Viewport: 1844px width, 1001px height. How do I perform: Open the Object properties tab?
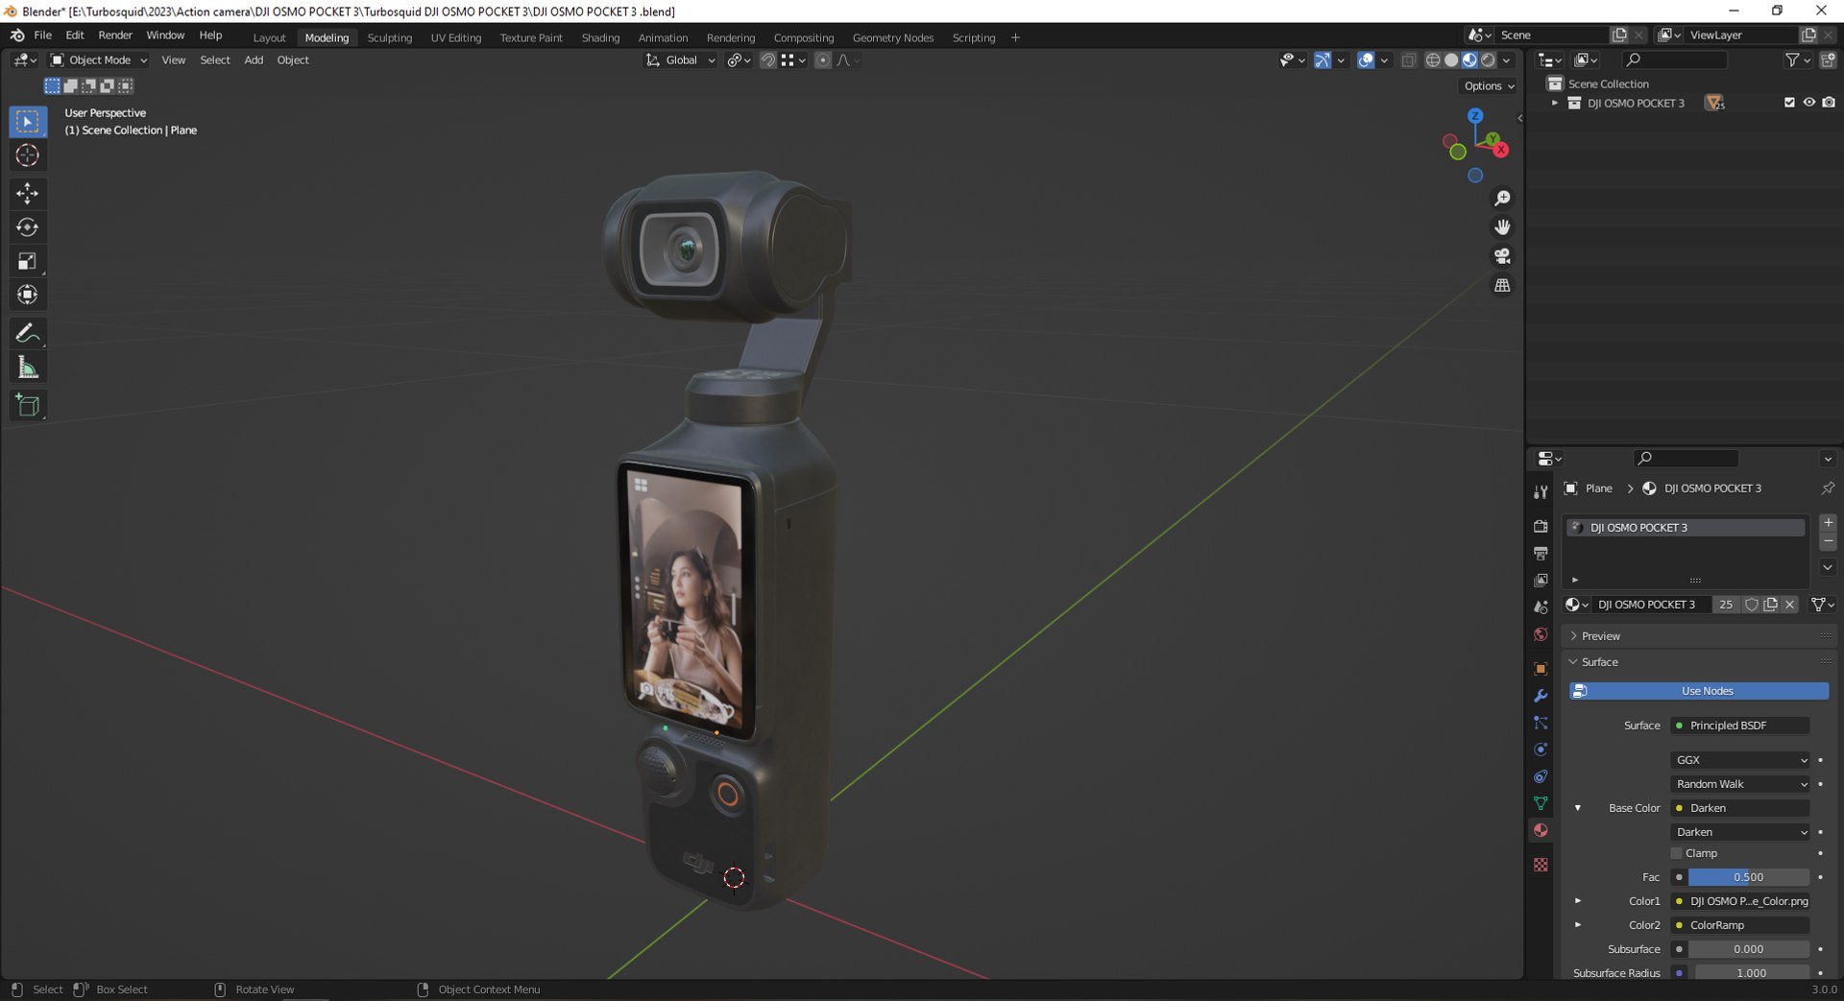1541,669
